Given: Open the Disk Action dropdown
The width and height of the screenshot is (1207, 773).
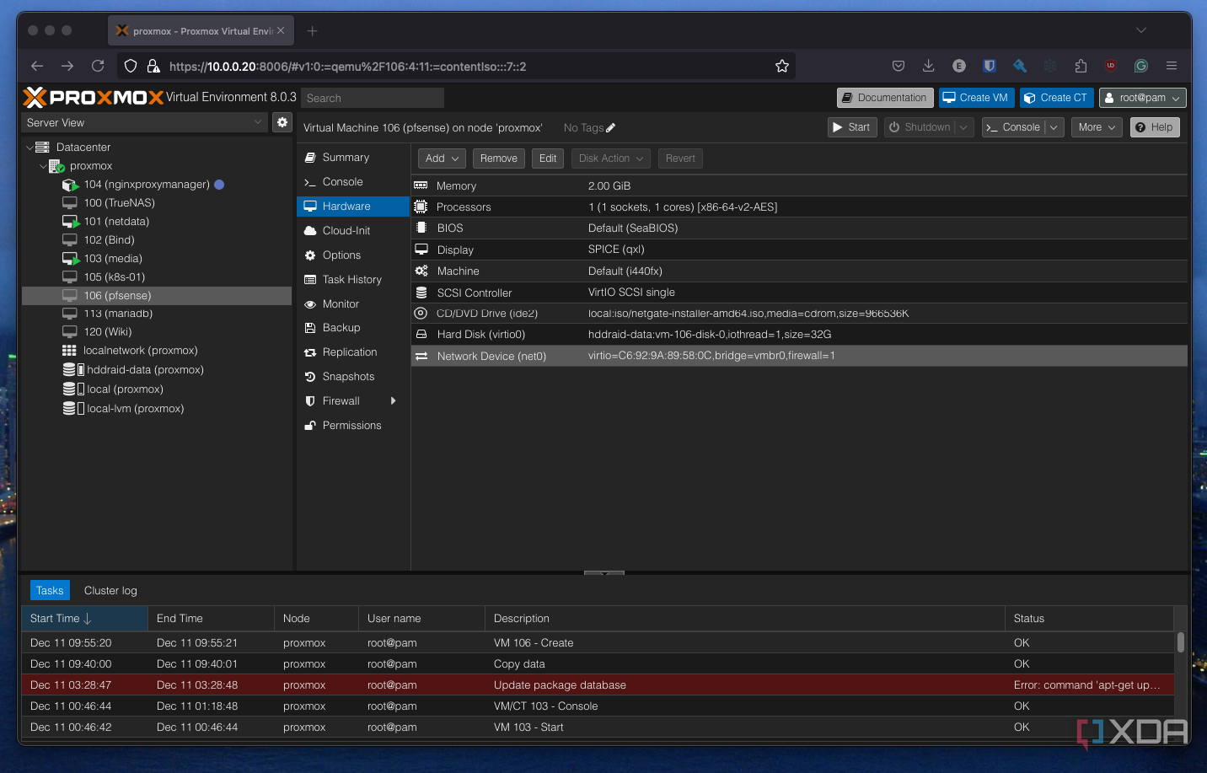Looking at the screenshot, I should pos(611,158).
